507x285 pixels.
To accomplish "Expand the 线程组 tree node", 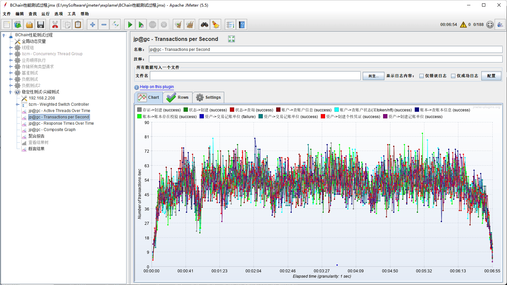I will click(11, 48).
